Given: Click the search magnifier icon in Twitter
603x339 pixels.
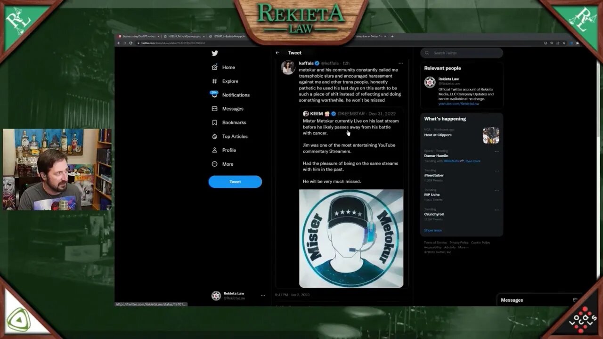Looking at the screenshot, I should [428, 53].
